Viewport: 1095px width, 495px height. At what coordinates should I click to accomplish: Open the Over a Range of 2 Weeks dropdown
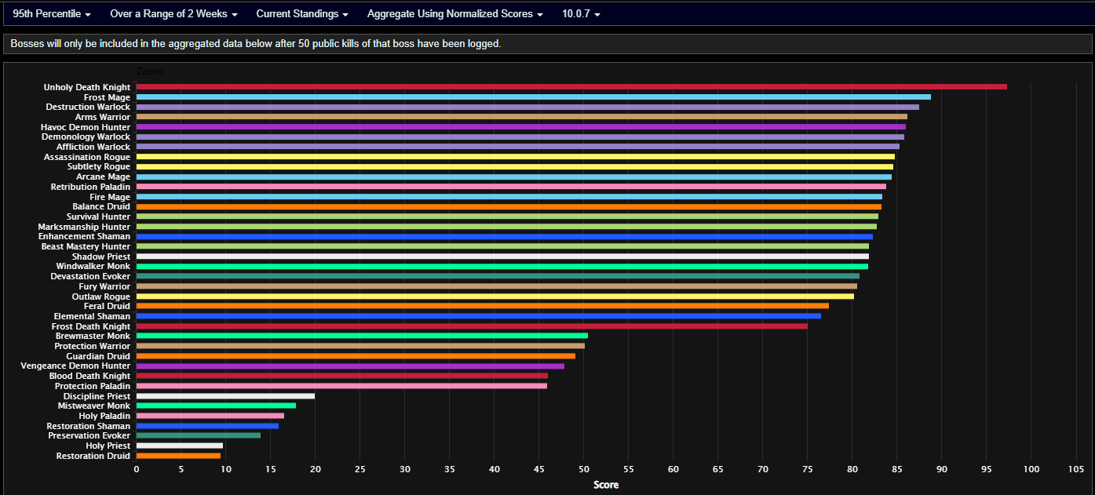point(173,14)
